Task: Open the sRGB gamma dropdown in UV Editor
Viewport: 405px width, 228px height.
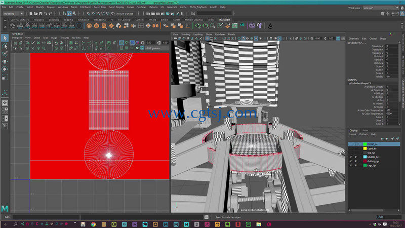Action: pyautogui.click(x=157, y=48)
